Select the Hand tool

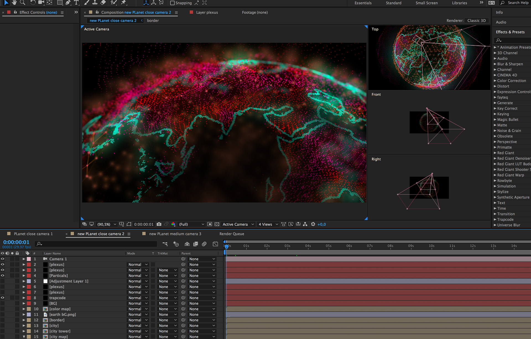pyautogui.click(x=14, y=3)
